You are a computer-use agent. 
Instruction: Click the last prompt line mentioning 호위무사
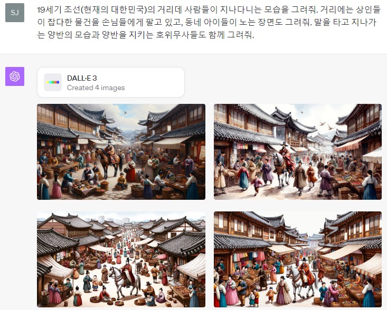click(x=145, y=35)
